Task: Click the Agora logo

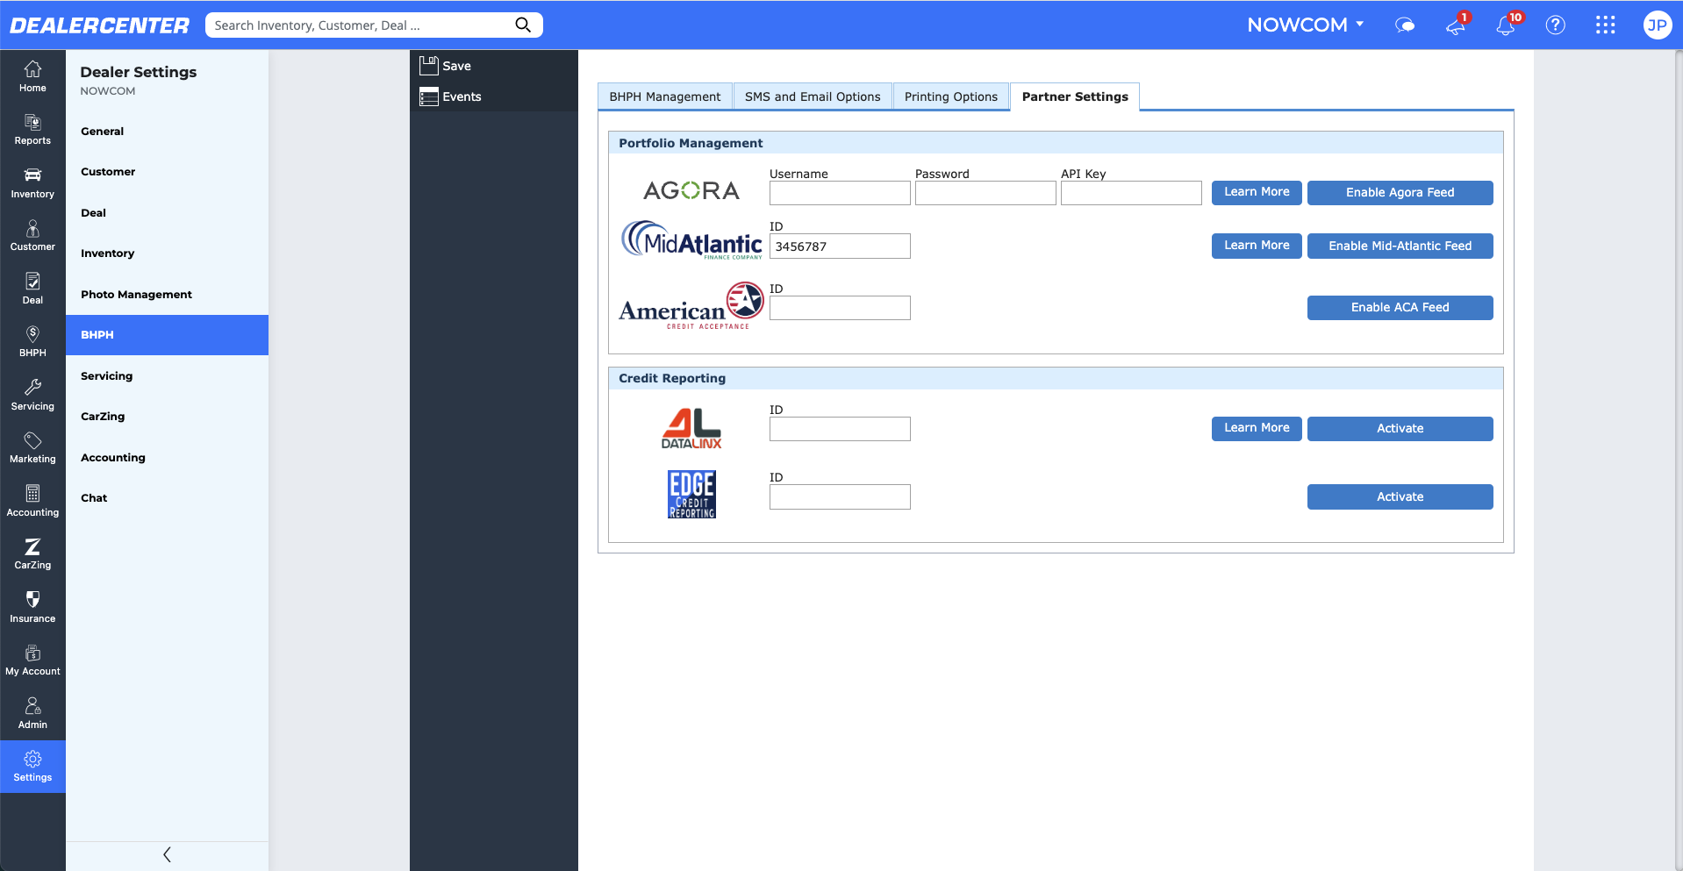Action: coord(691,190)
